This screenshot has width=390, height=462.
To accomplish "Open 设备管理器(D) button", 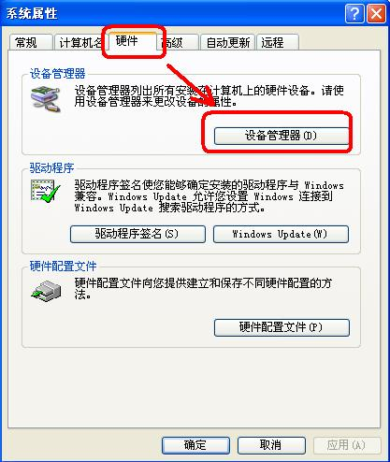I will tap(282, 136).
